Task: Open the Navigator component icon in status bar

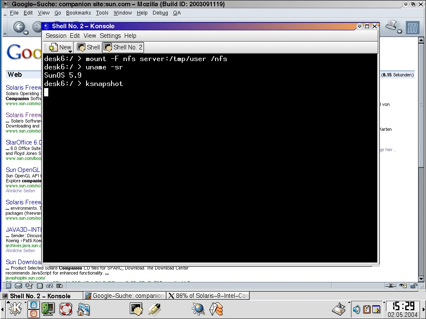Action: click(9, 286)
